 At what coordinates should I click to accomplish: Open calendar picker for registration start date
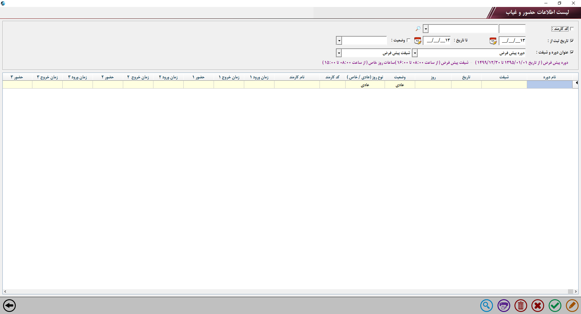493,41
